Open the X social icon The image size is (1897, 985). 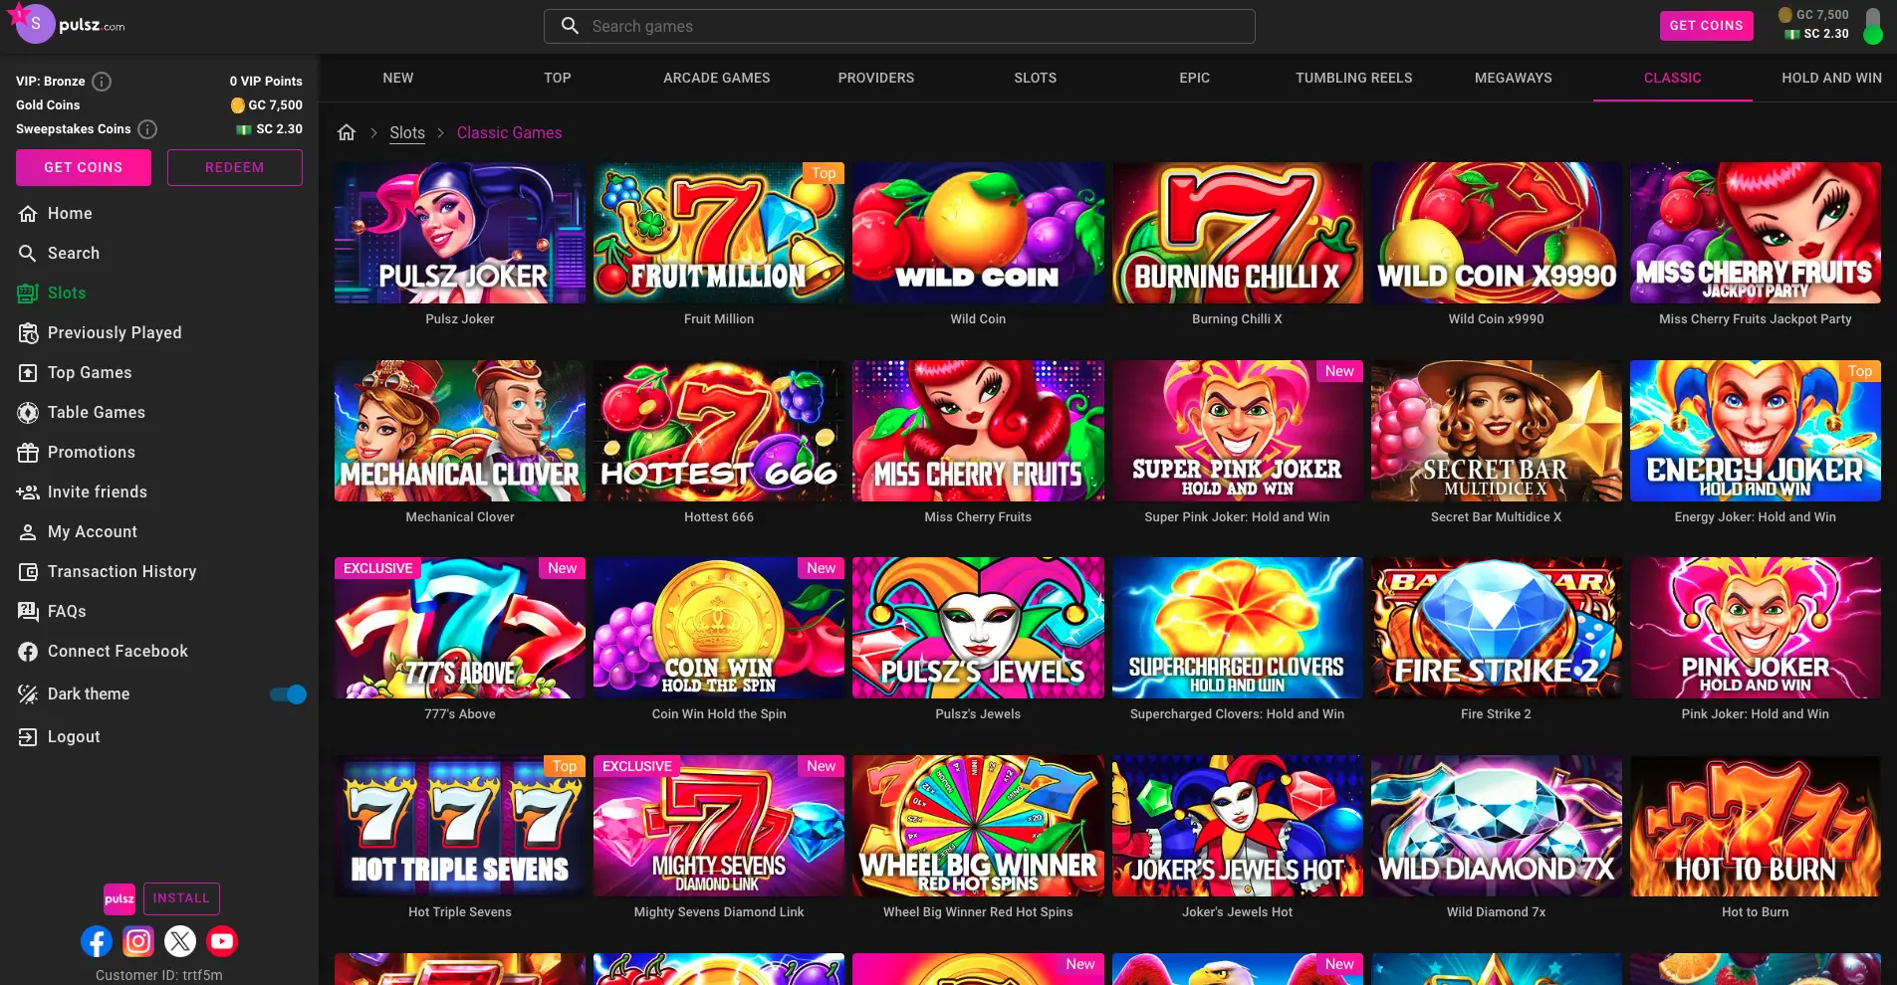click(180, 941)
